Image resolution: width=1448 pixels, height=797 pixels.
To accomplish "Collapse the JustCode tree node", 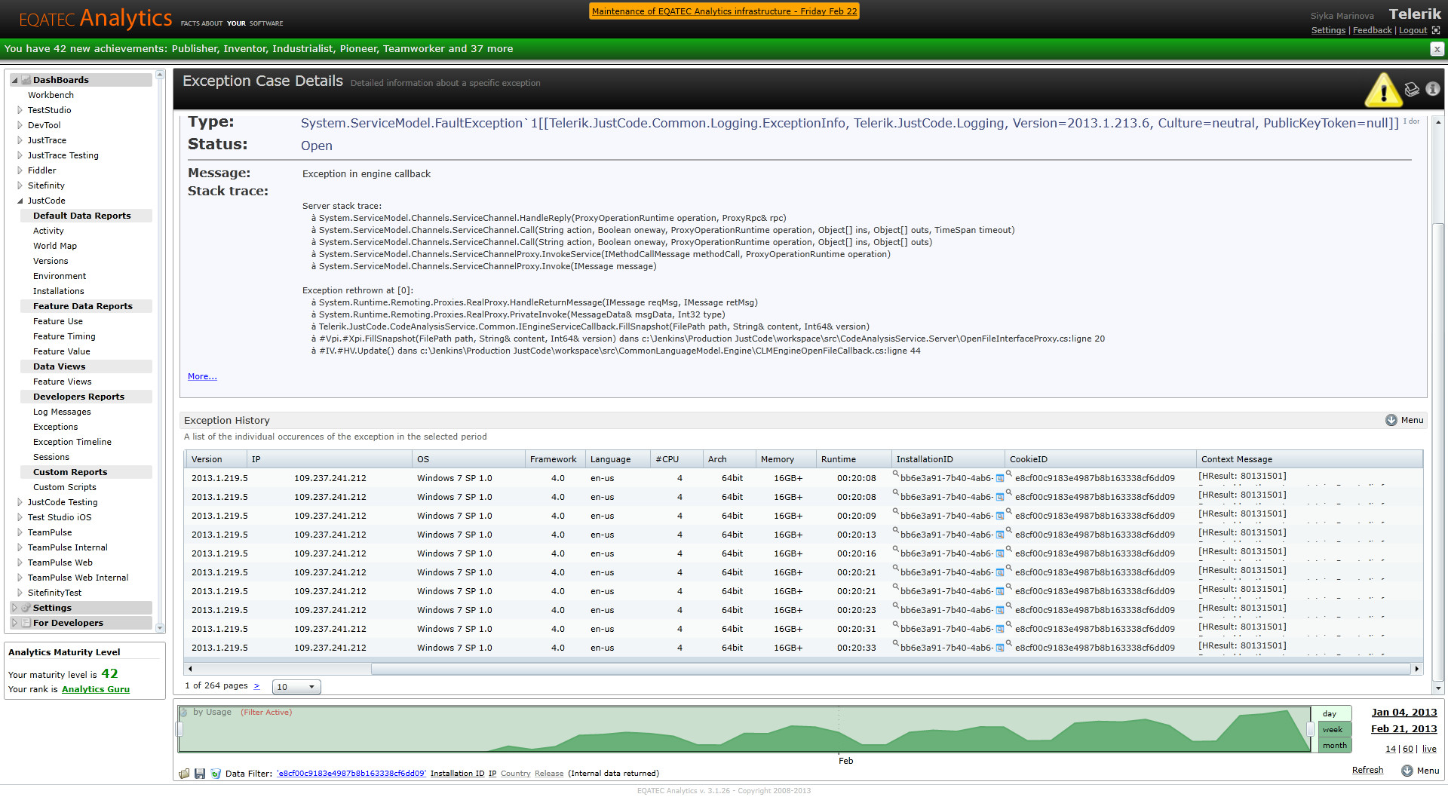I will [20, 201].
